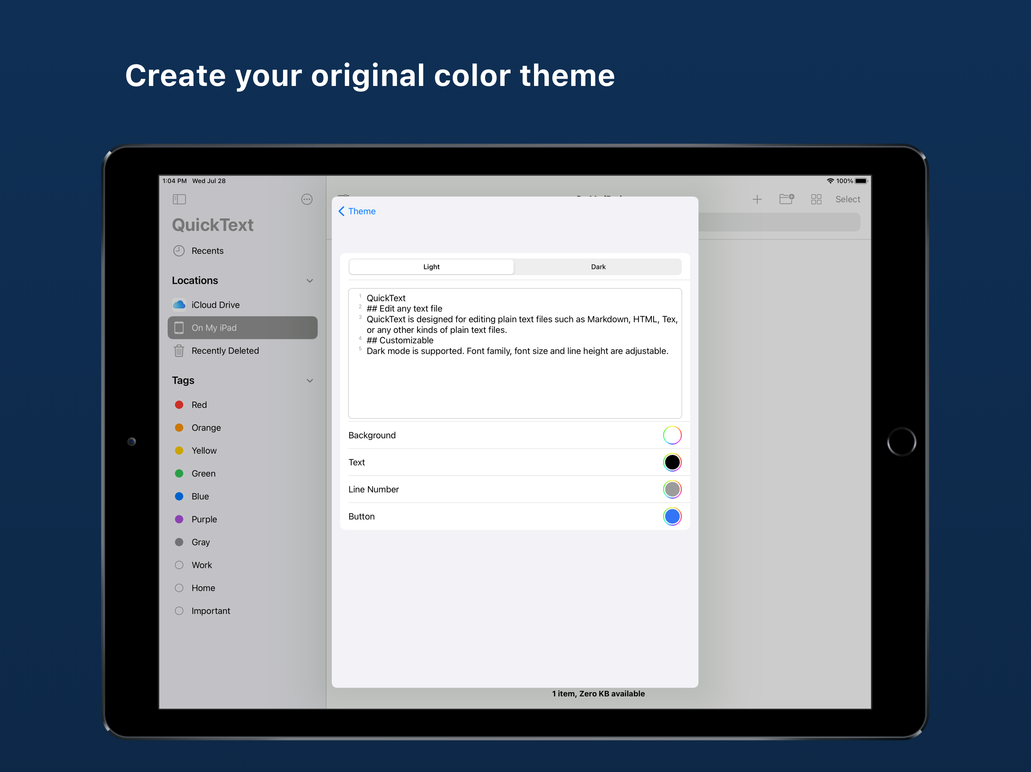Click the new folder icon
The image size is (1031, 772).
787,199
